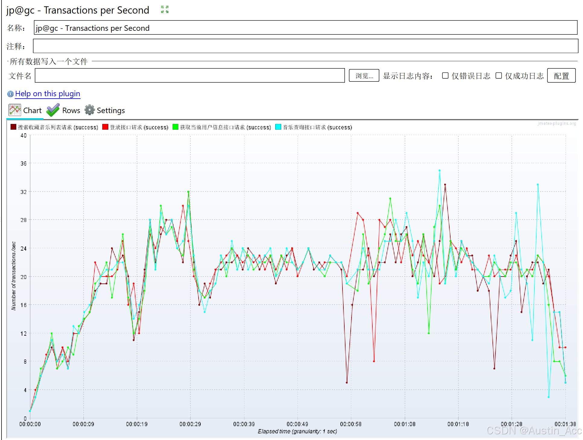Click the 浏览... browse button
The width and height of the screenshot is (583, 440).
pyautogui.click(x=364, y=76)
